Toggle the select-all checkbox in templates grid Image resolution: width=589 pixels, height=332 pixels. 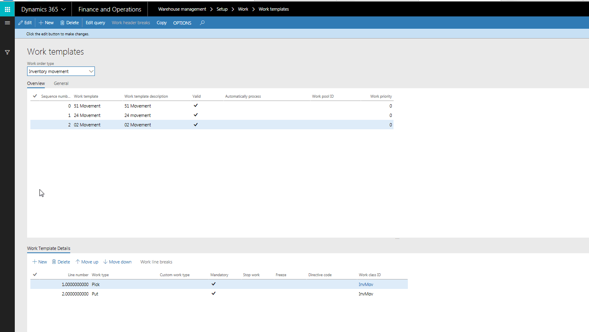(x=35, y=96)
